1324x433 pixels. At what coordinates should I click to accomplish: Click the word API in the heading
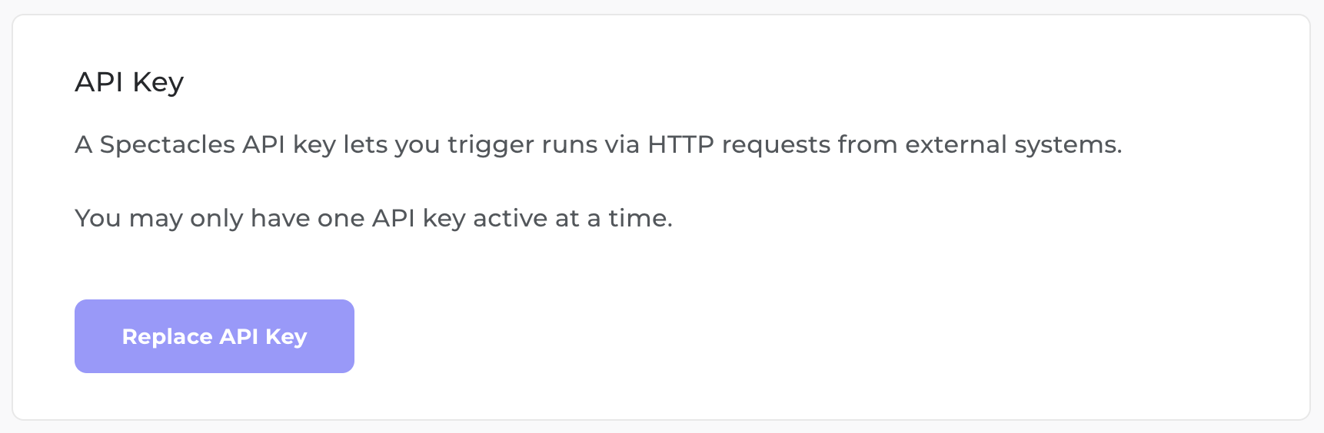point(99,82)
